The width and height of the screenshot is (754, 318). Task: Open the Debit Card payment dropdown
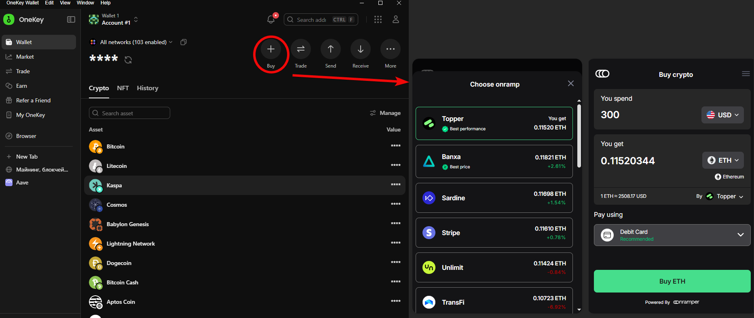click(672, 235)
